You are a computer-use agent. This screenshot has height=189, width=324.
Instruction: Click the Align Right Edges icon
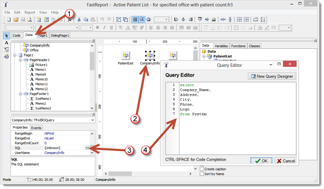(190, 19)
